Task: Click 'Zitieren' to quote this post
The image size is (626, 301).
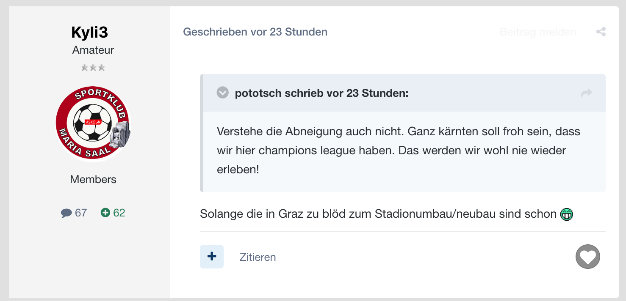Action: point(258,257)
